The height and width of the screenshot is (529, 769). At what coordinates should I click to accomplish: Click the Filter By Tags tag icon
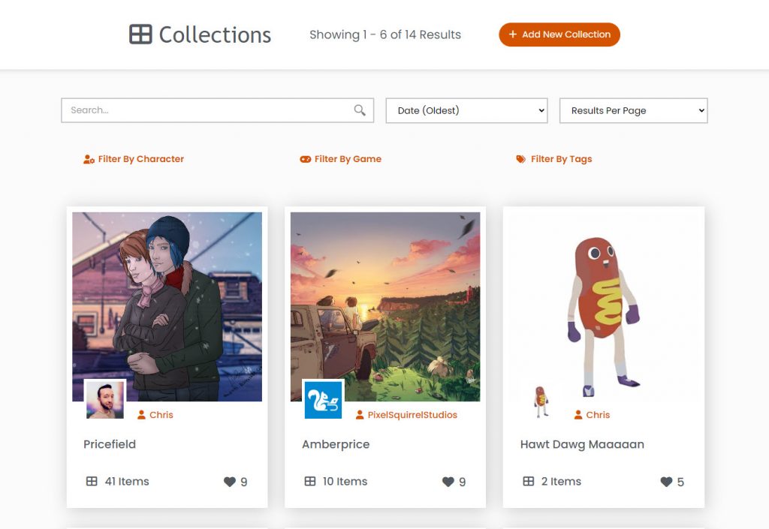pos(520,158)
